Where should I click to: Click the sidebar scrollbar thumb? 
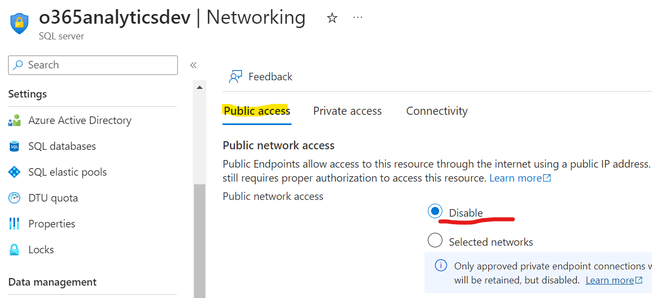point(199,241)
